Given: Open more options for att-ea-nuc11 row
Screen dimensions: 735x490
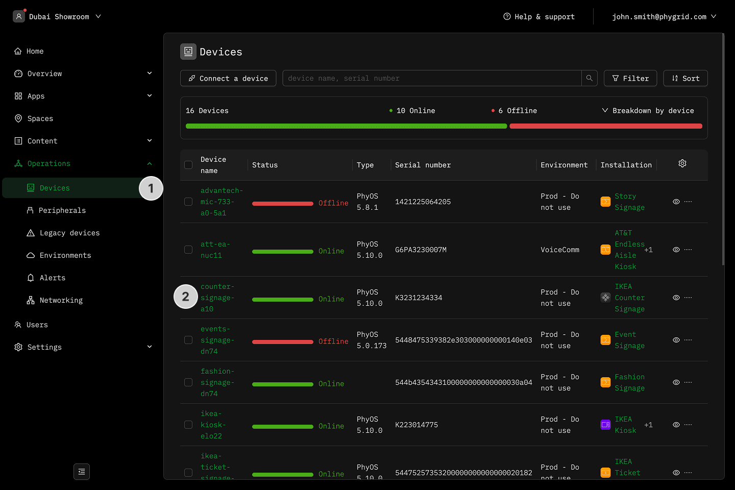Looking at the screenshot, I should [x=688, y=250].
